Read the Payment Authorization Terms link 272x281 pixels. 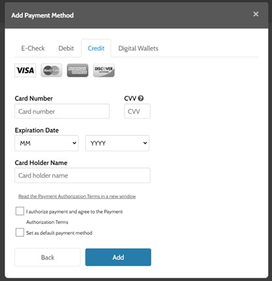click(77, 197)
